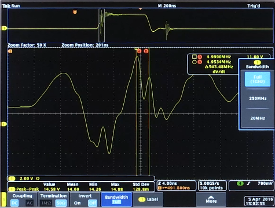Click the 5.00GS/s sample rate readout
The image size is (275, 208).
209,183
